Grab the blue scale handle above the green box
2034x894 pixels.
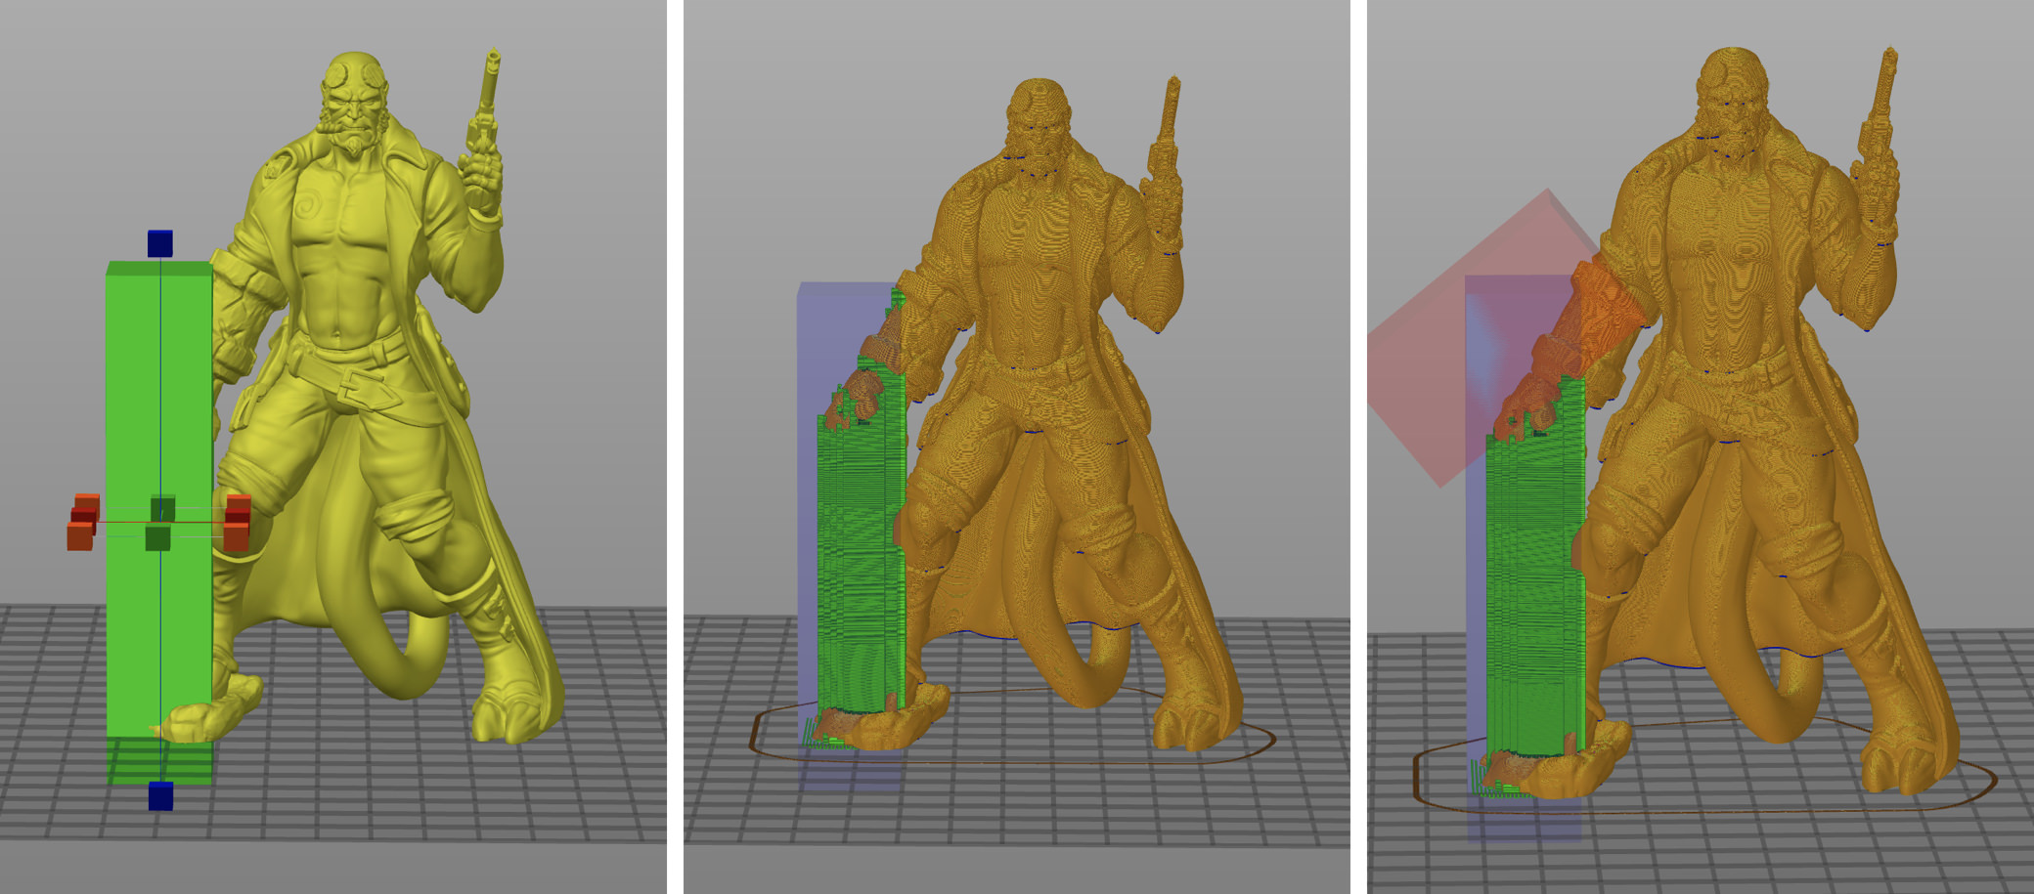pyautogui.click(x=160, y=243)
